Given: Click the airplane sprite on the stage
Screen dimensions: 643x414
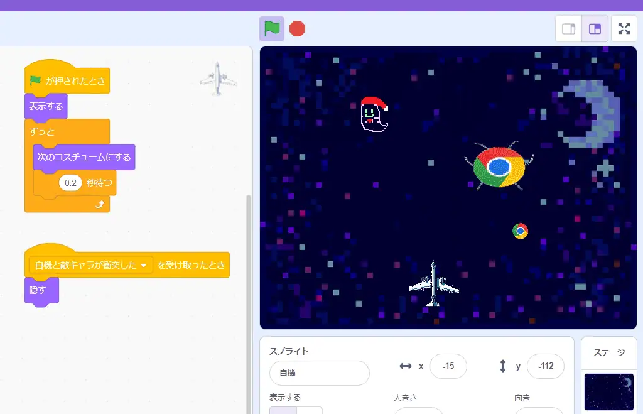Looking at the screenshot, I should 434,285.
